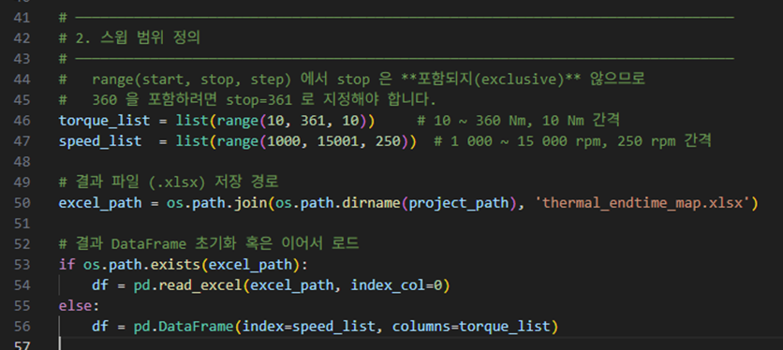Select line number 54 in the gutter
Image resolution: width=783 pixels, height=350 pixels.
(21, 285)
